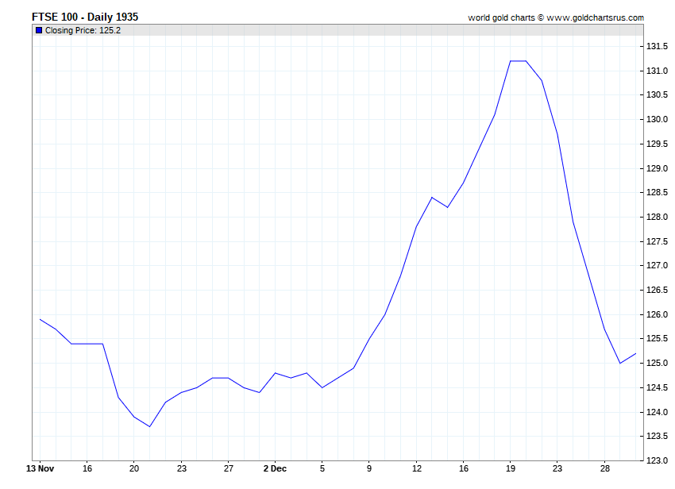Click the 131.0 y-axis value
The height and width of the screenshot is (489, 675).
pyautogui.click(x=657, y=71)
